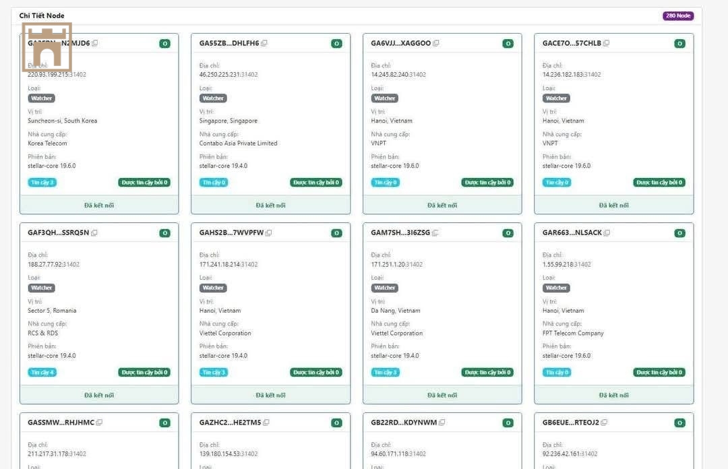Click Đã kết nối on GAR663...NLSACK card
728x469 pixels.
[613, 396]
